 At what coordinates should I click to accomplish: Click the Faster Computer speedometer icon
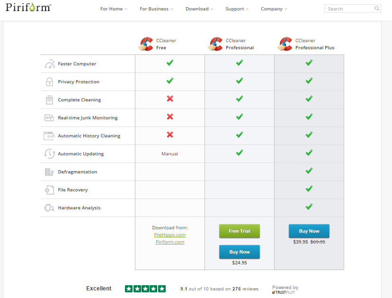[50, 64]
